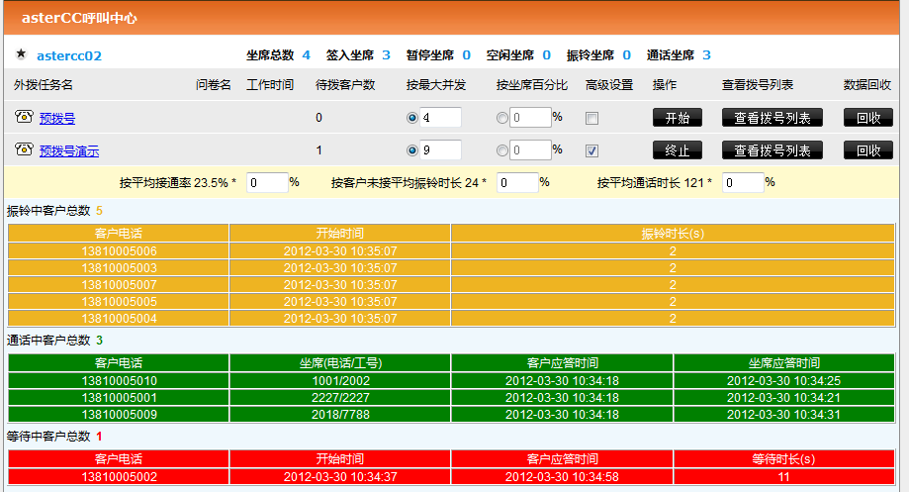Click the telephone icon next to 预拨号
The height and width of the screenshot is (492, 909).
tap(24, 117)
